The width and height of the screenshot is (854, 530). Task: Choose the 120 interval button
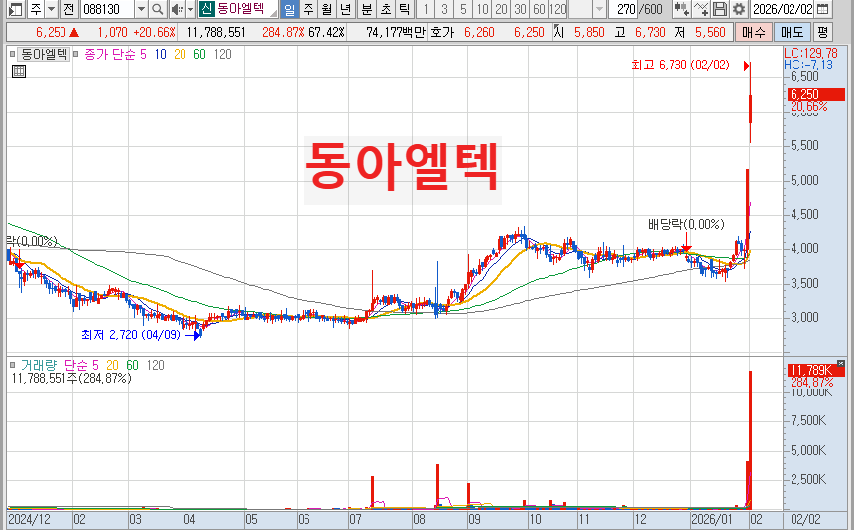[x=557, y=9]
